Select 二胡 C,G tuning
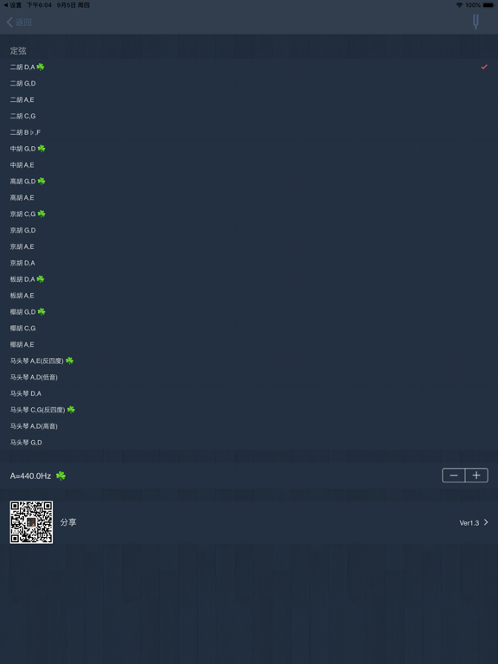The image size is (498, 664). (x=249, y=116)
